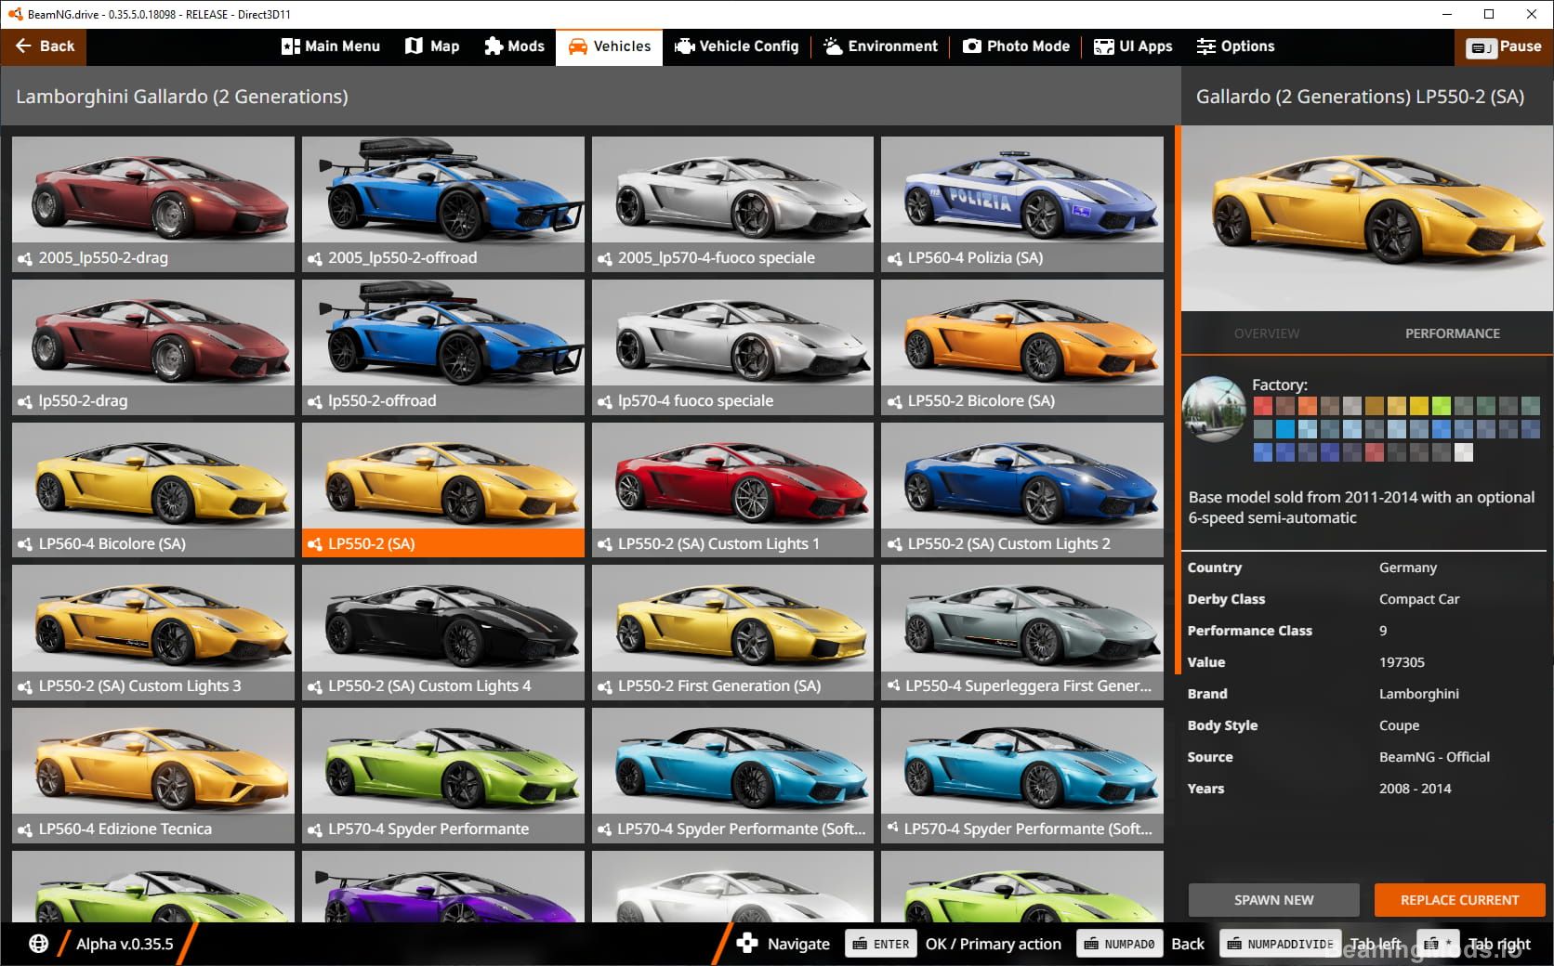Click the Years '2008 - 2014' value
This screenshot has width=1554, height=966.
click(x=1415, y=789)
